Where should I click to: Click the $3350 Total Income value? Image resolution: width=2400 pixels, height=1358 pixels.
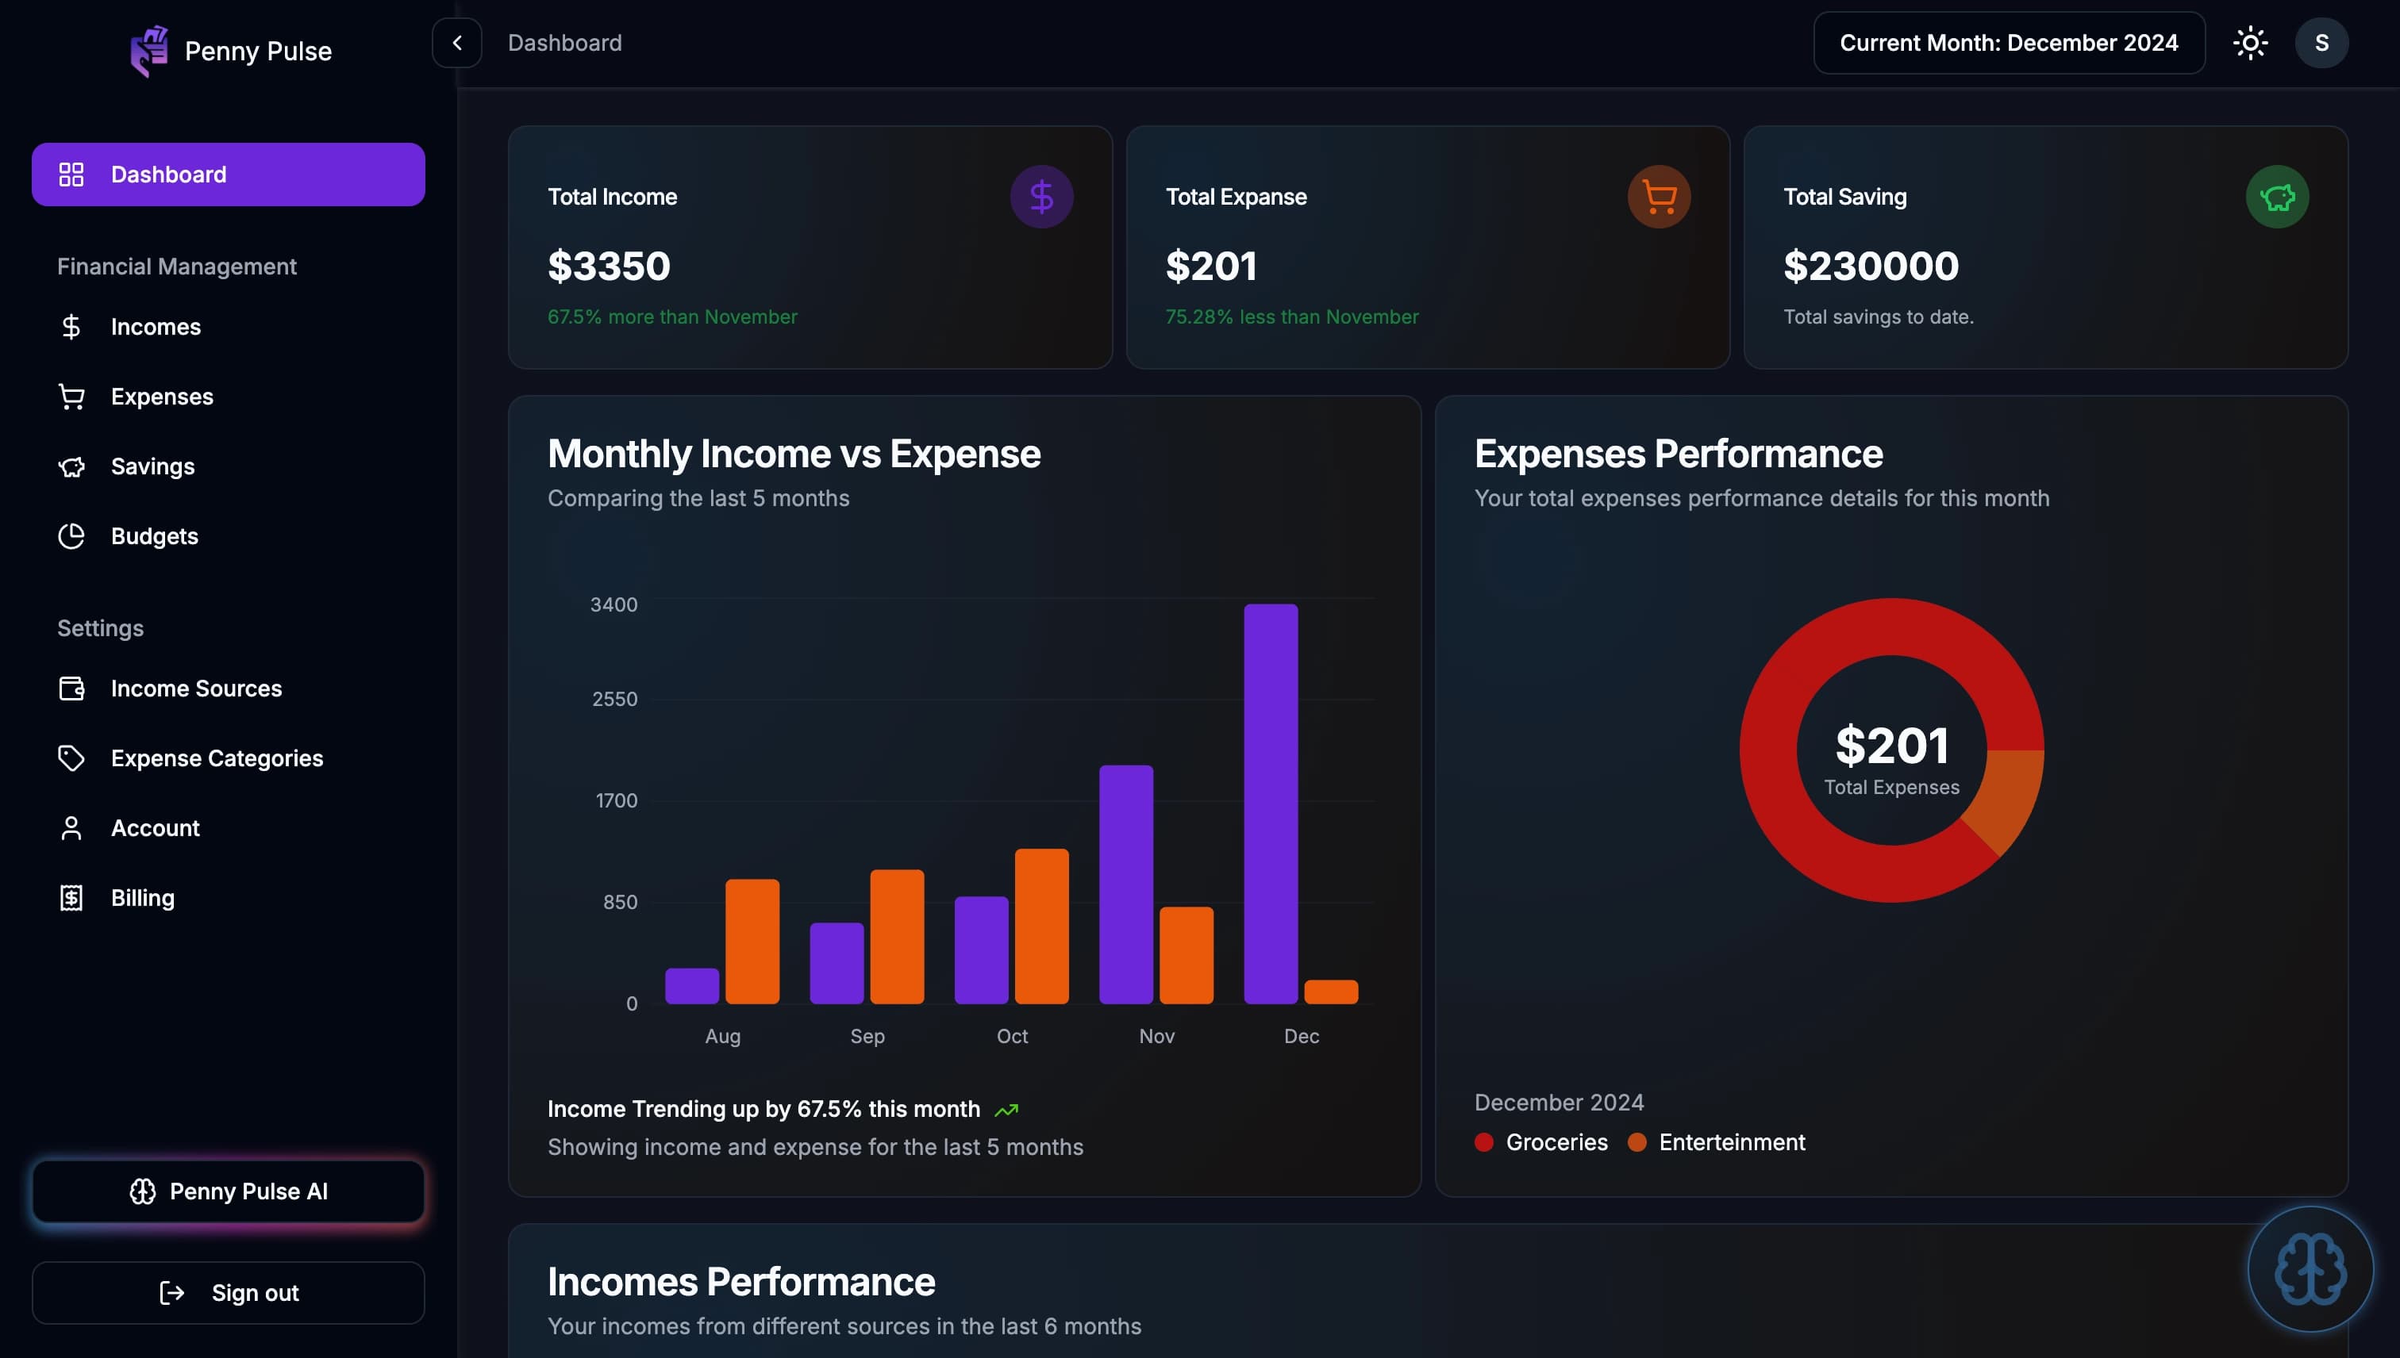[609, 266]
